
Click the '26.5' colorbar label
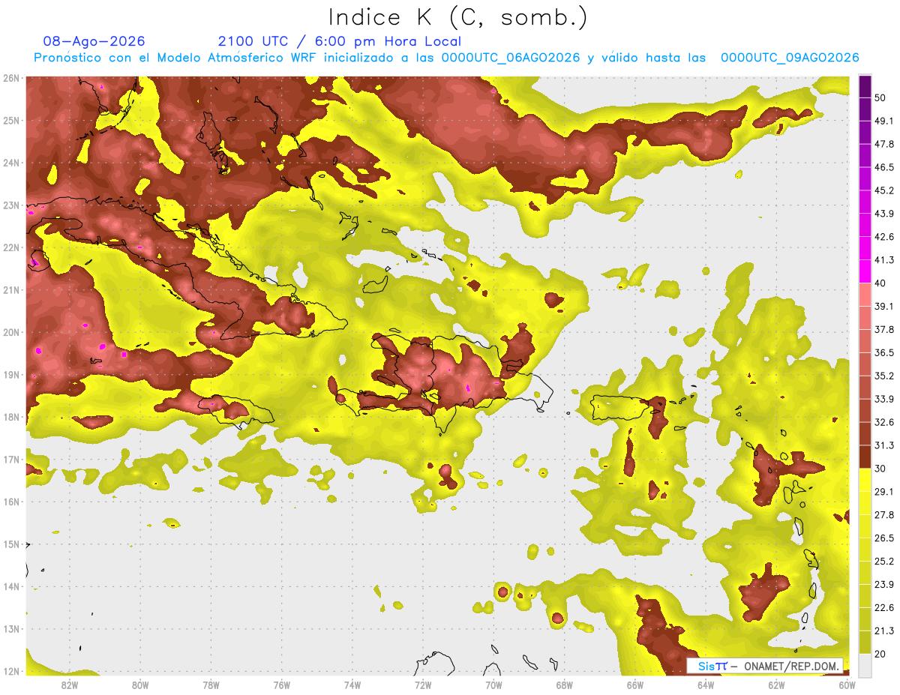click(884, 538)
